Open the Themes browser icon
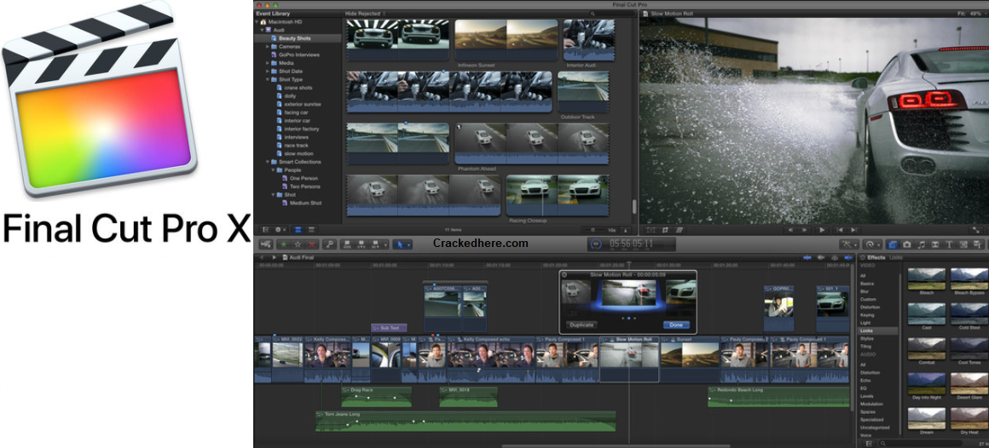989x448 pixels. [978, 244]
